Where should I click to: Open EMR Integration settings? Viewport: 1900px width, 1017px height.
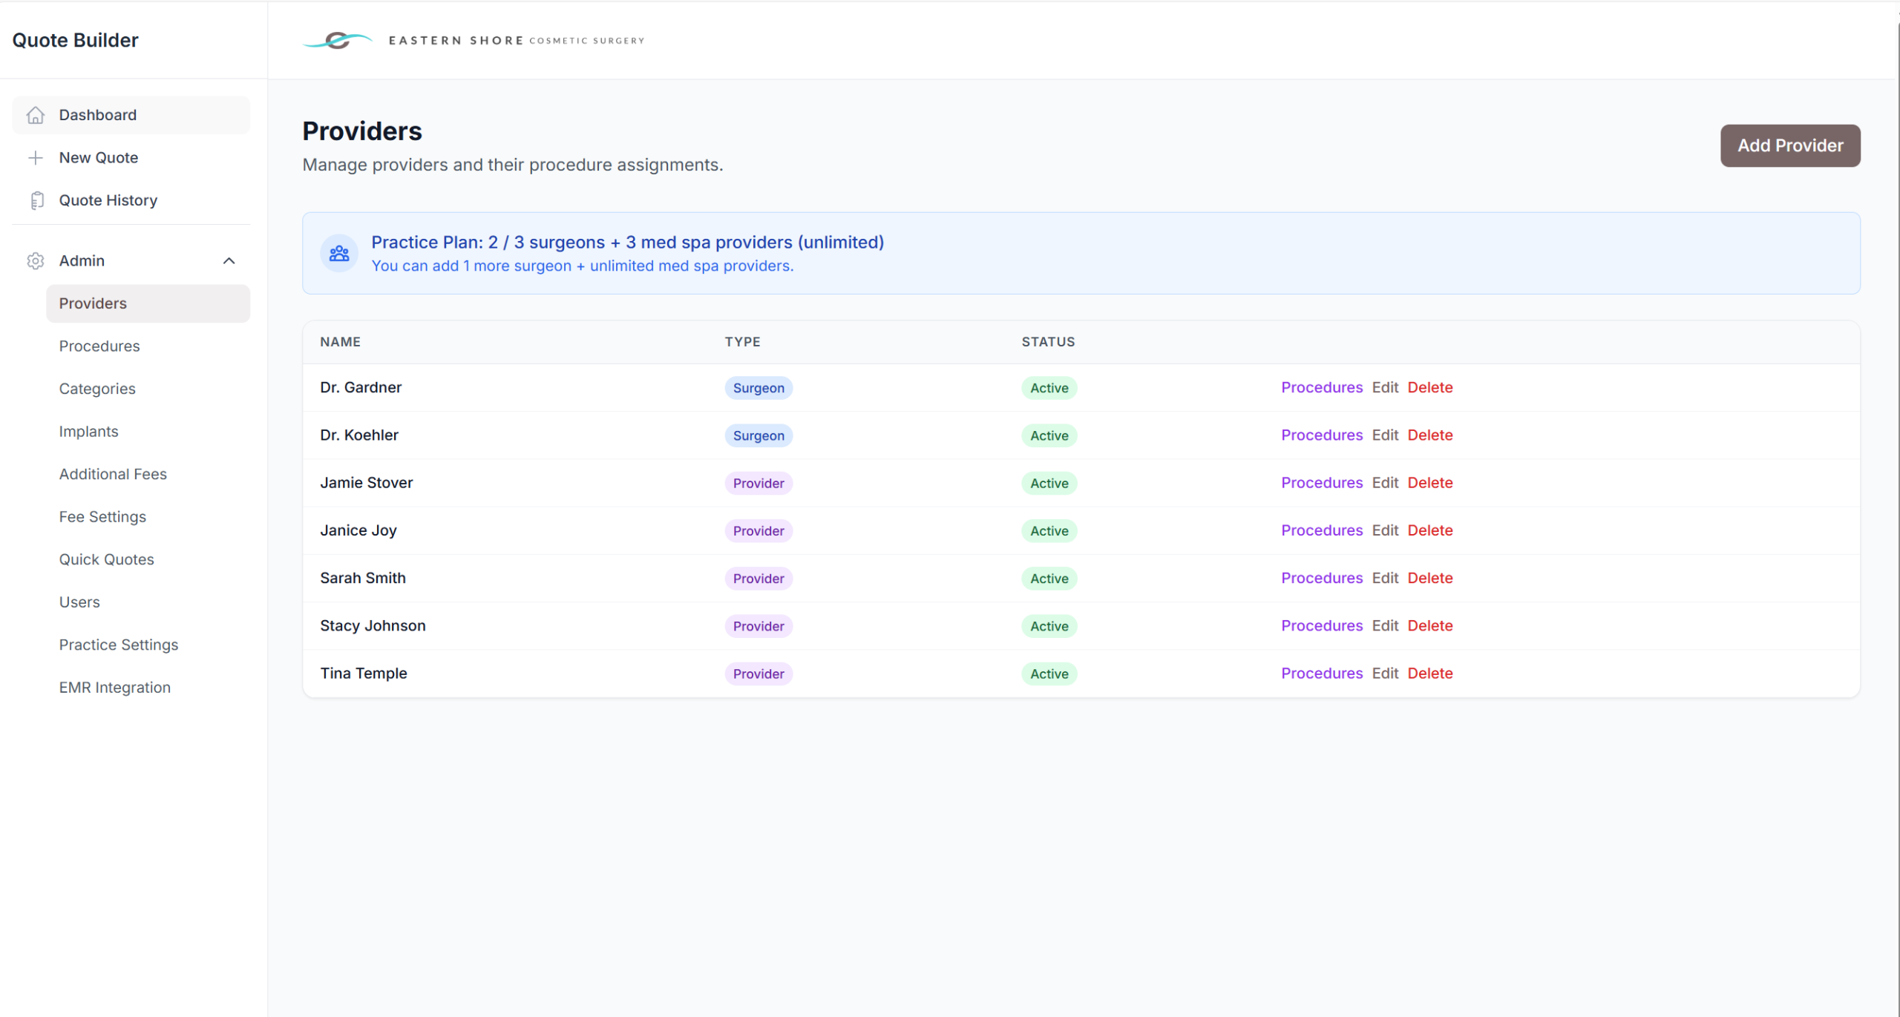(x=114, y=687)
